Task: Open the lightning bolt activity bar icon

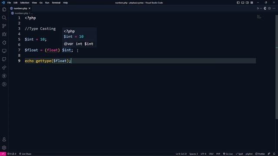Action: 4,76
